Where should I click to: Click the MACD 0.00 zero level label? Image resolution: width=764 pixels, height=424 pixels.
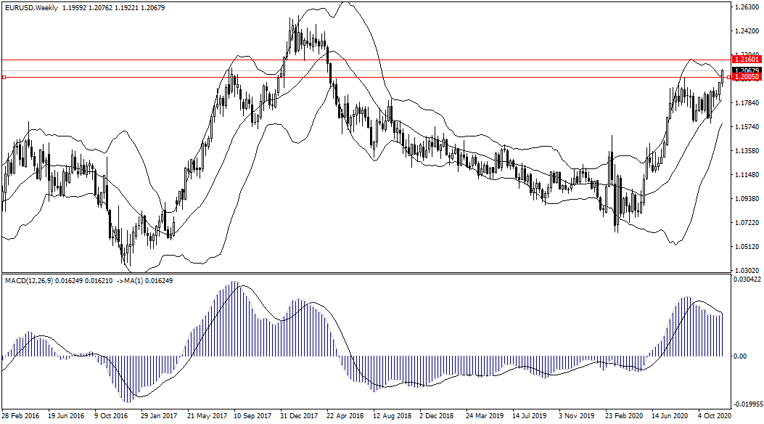click(x=740, y=356)
